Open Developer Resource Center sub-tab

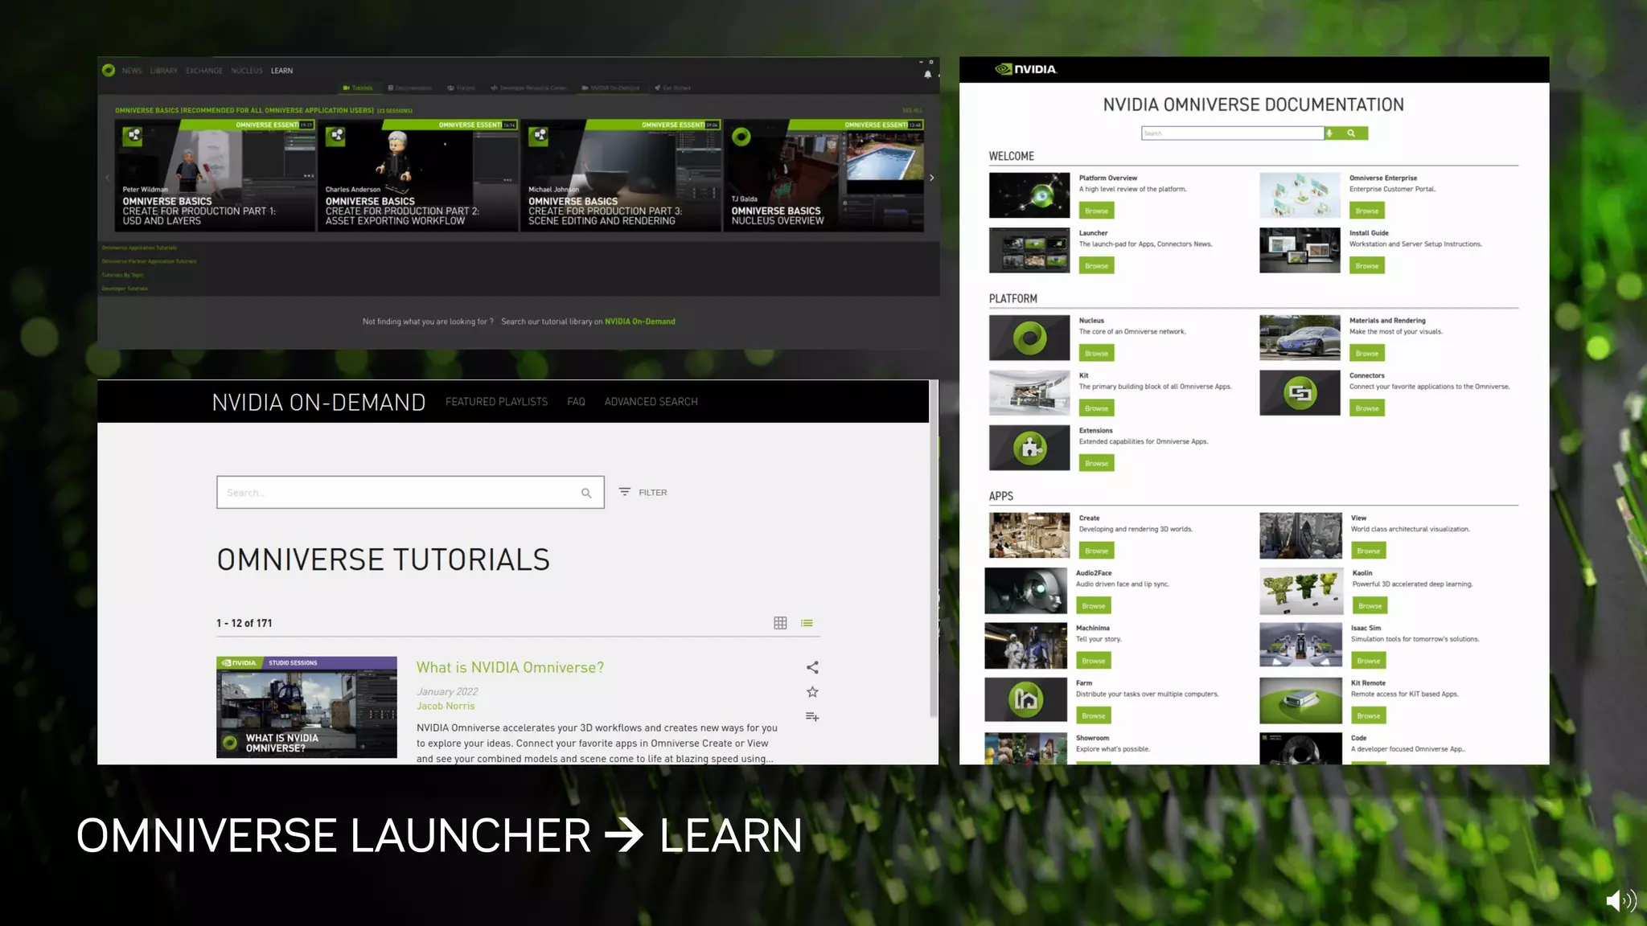pyautogui.click(x=529, y=88)
